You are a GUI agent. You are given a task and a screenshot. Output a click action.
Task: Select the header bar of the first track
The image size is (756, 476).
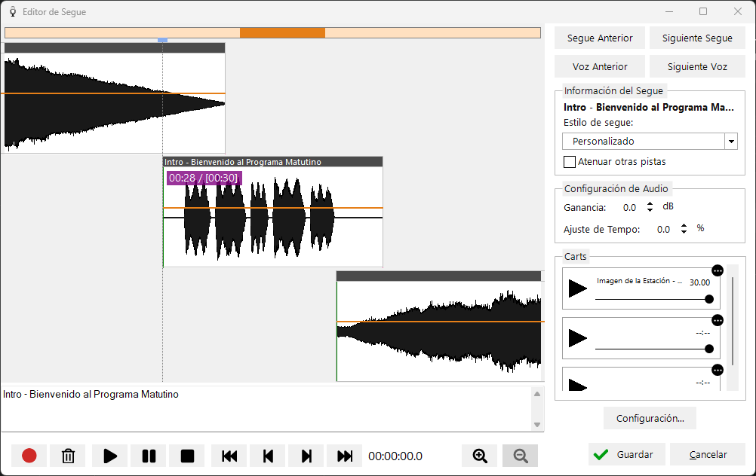(x=115, y=47)
